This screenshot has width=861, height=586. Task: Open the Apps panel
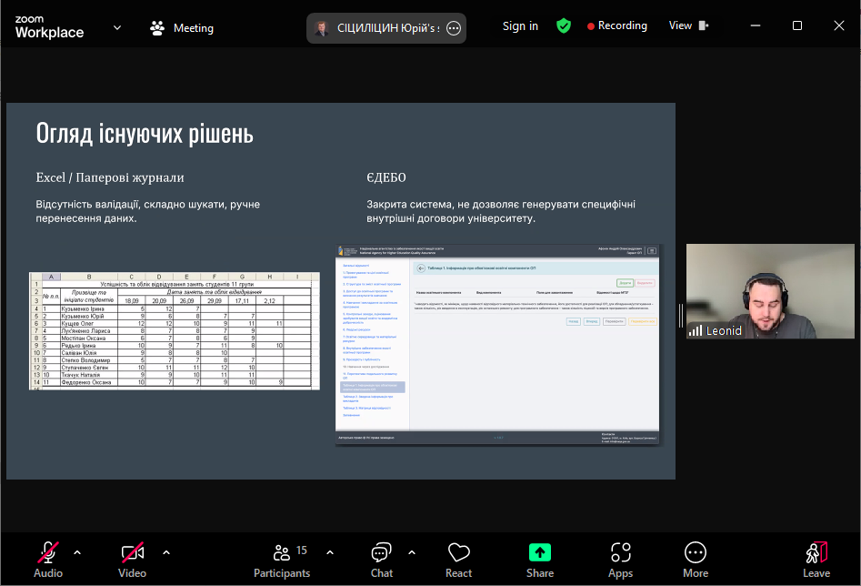click(621, 558)
